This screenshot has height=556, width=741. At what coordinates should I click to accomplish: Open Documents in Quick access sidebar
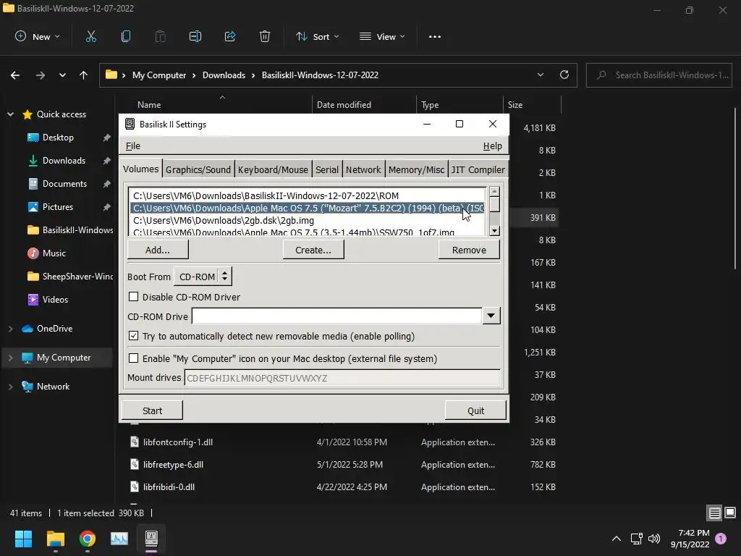[64, 184]
